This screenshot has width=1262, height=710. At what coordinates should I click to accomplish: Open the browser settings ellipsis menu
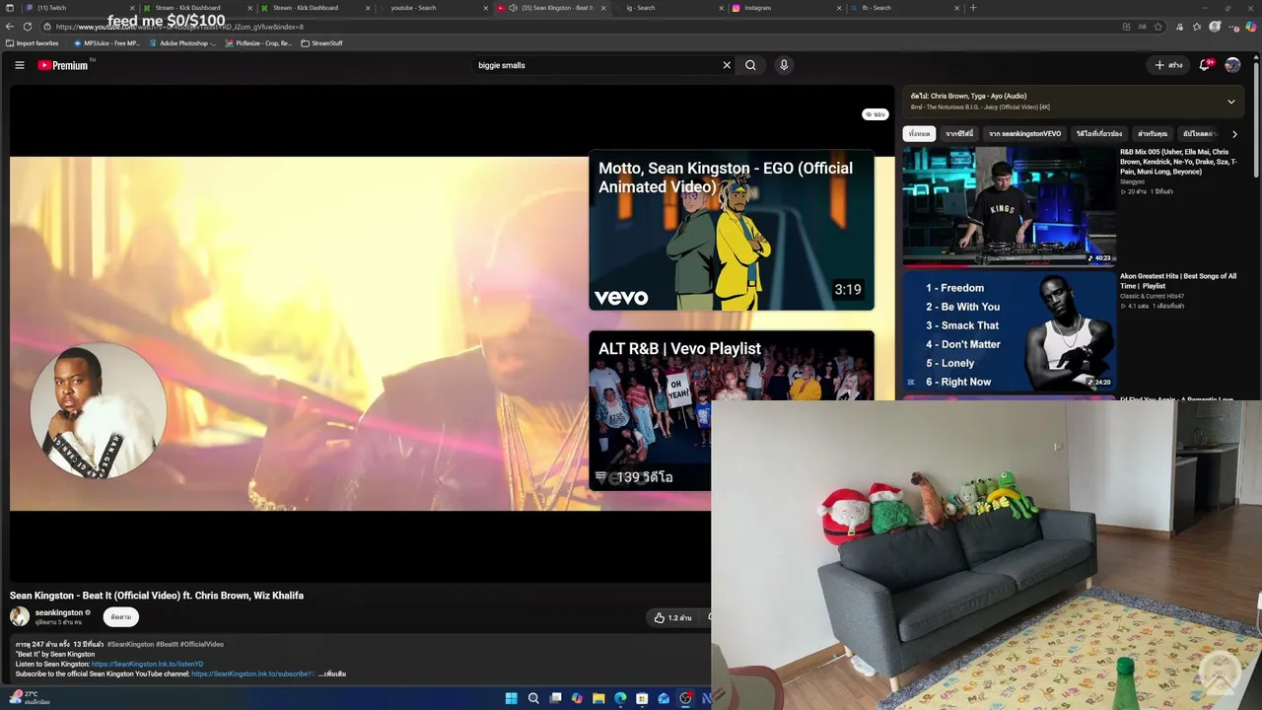(x=1234, y=27)
